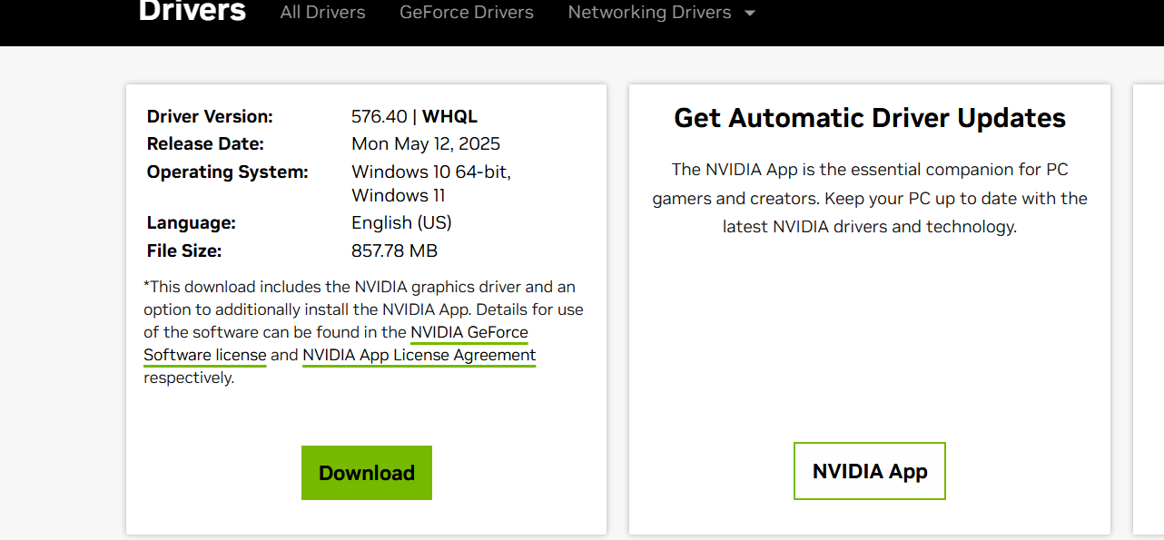Image resolution: width=1164 pixels, height=540 pixels.
Task: Click the Drivers page heading
Action: [x=192, y=11]
